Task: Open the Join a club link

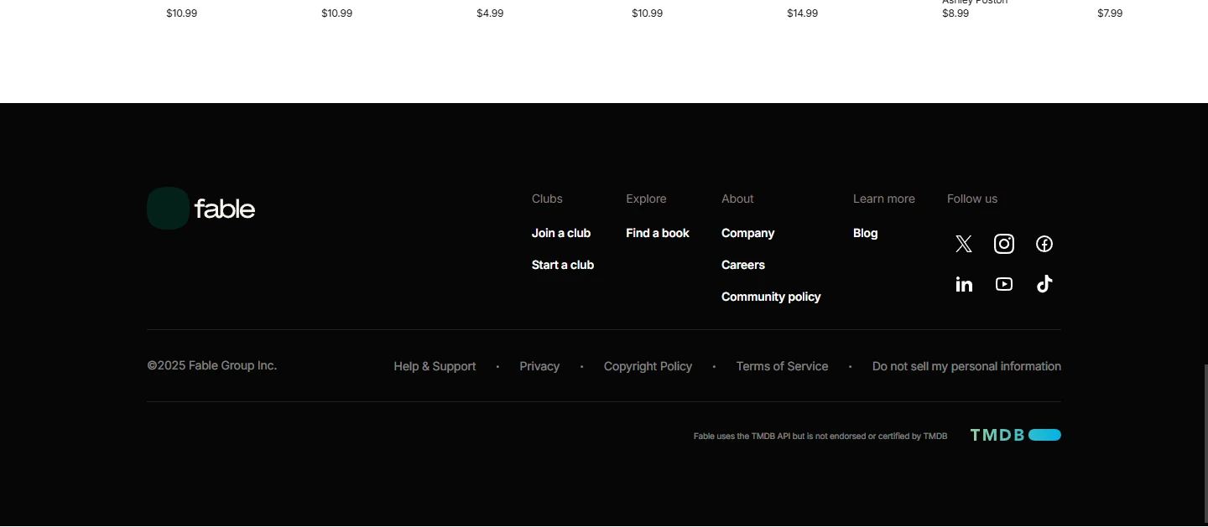Action: pos(561,233)
